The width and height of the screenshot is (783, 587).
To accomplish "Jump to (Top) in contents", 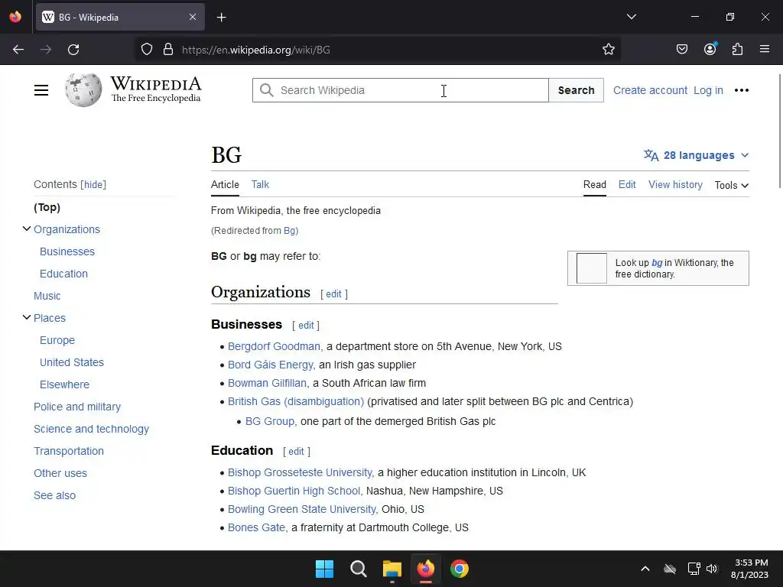I will [x=47, y=207].
